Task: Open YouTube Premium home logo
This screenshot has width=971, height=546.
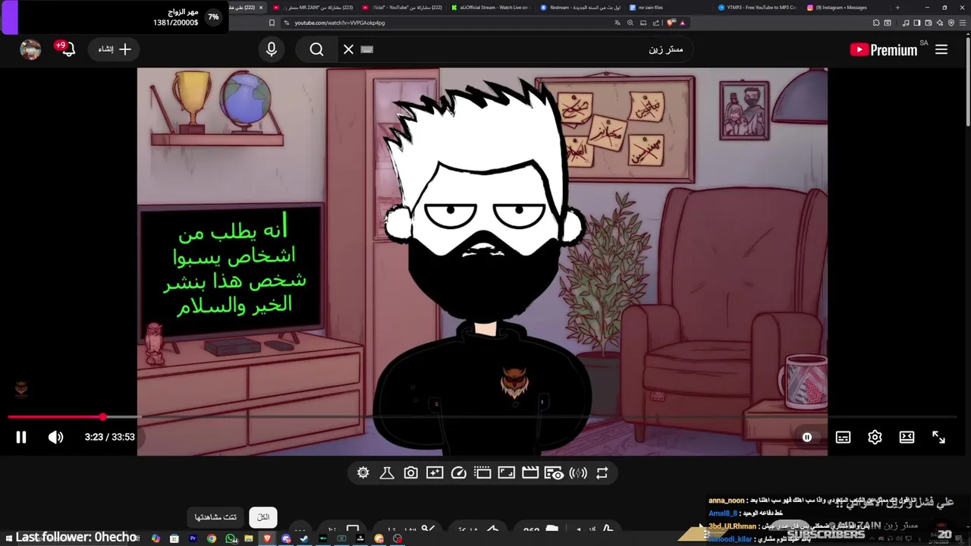Action: click(884, 50)
